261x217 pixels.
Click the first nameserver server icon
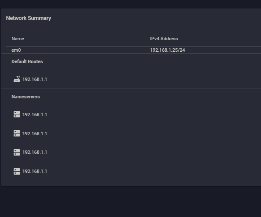17,114
